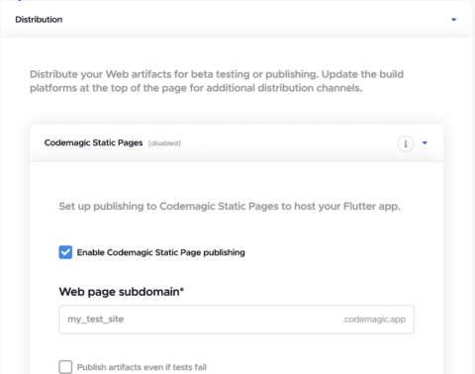Click the Enable Codemagic Static Page publishing label

[161, 252]
